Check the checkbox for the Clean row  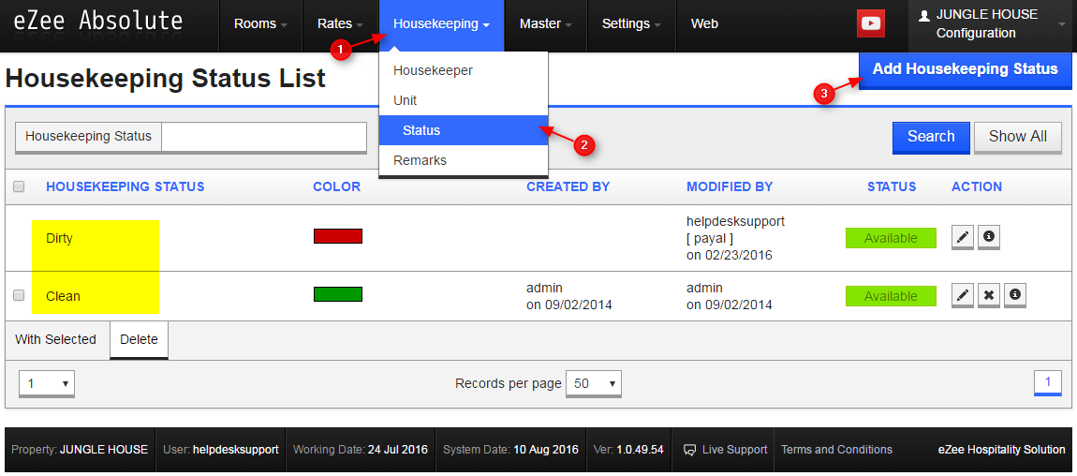pyautogui.click(x=20, y=295)
